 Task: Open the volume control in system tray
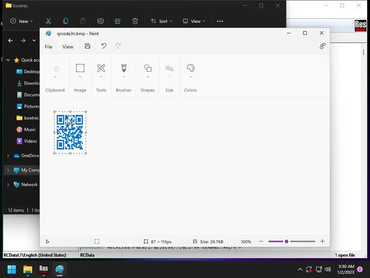[328, 269]
